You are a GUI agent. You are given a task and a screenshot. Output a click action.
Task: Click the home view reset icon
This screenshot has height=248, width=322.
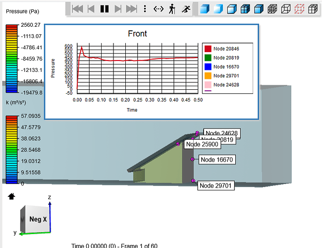11,196
